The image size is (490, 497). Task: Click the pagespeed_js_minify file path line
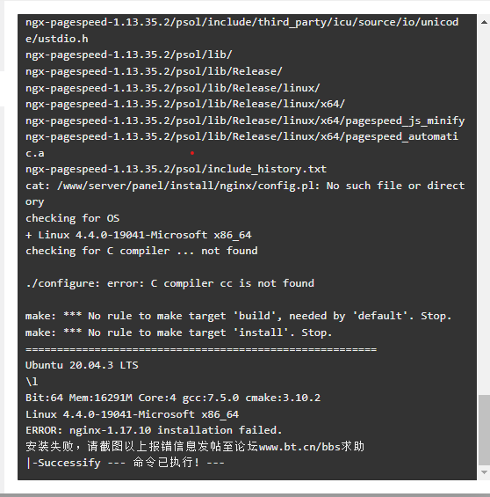pyautogui.click(x=245, y=121)
